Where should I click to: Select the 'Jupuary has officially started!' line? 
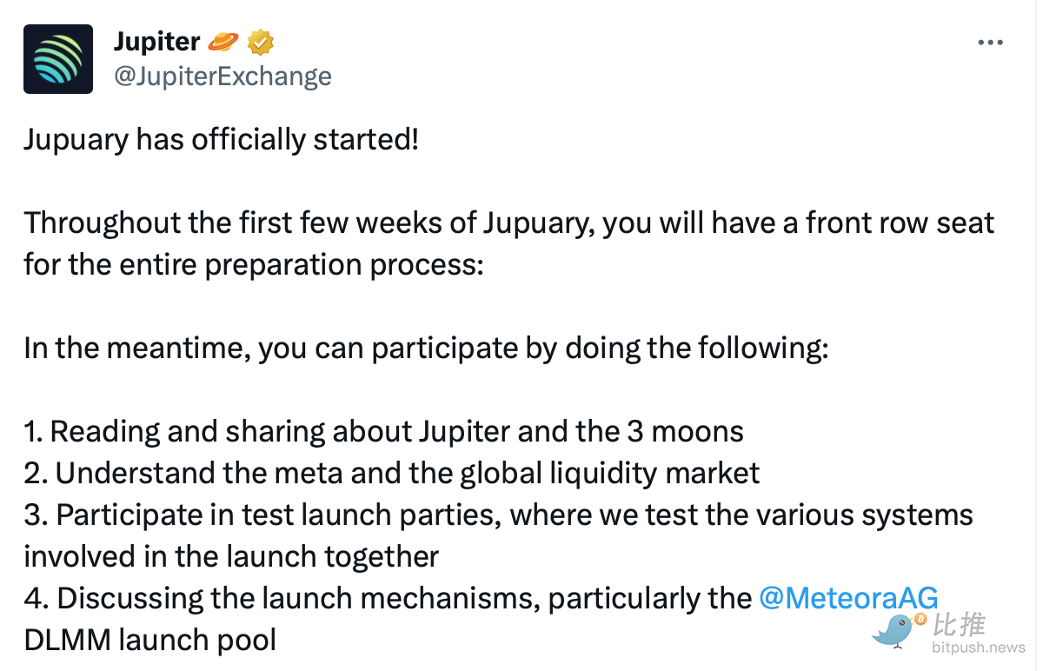[222, 139]
